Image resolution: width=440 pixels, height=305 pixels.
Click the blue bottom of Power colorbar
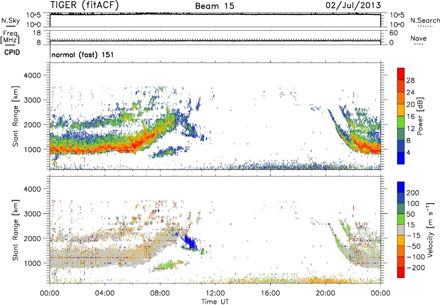[401, 158]
